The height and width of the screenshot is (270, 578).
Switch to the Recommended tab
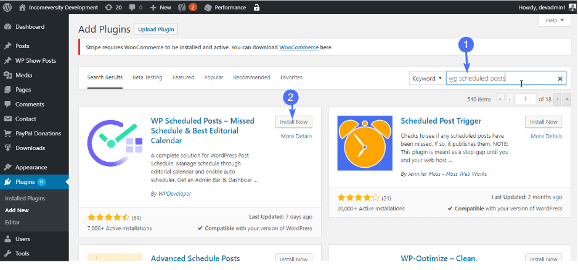[252, 77]
